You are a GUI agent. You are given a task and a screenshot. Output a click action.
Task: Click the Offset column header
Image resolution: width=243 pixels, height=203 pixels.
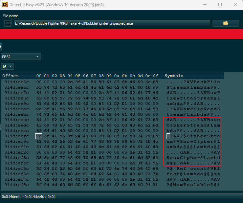(x=10, y=76)
